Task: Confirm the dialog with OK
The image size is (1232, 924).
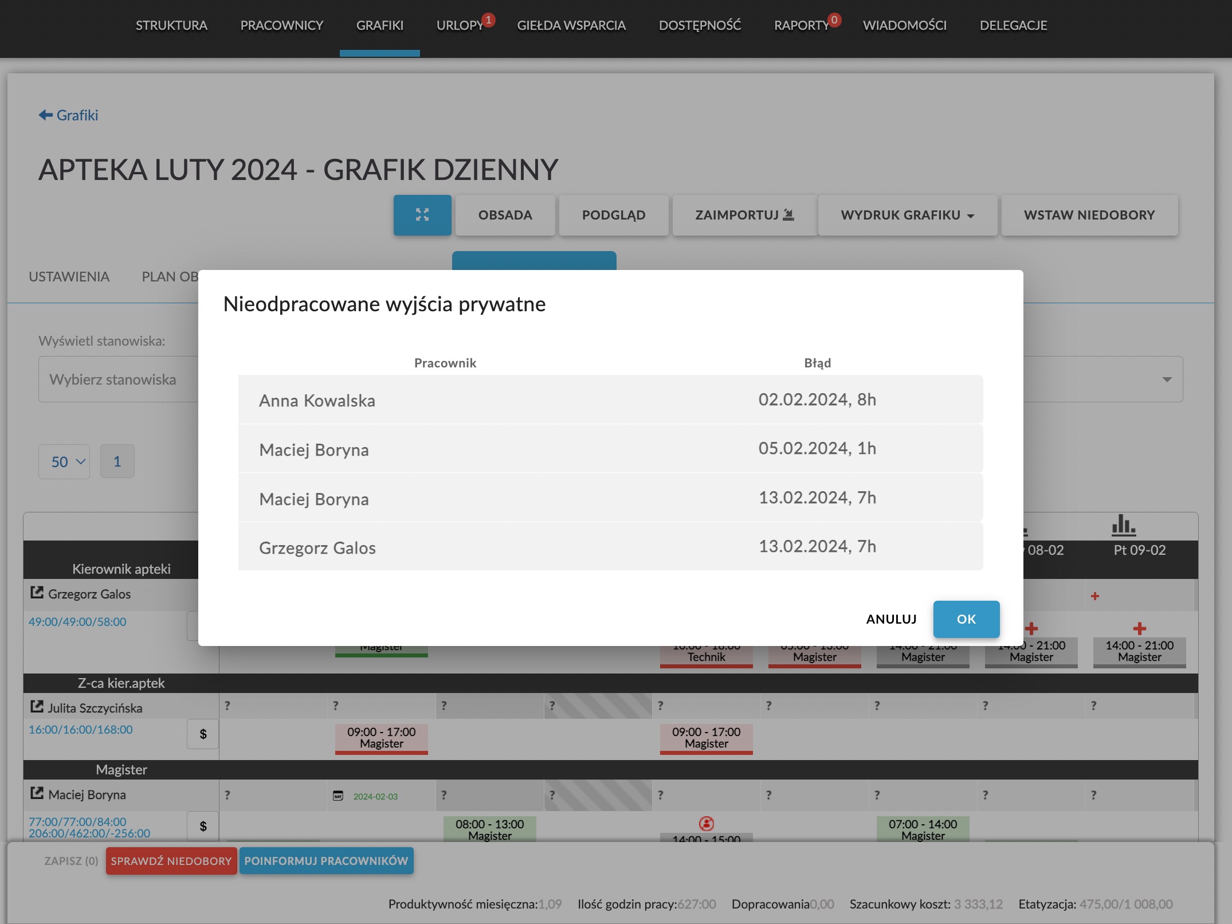Action: click(x=966, y=619)
